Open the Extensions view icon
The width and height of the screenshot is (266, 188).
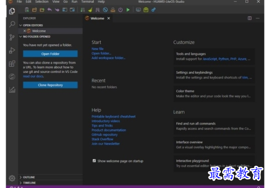coord(12,63)
